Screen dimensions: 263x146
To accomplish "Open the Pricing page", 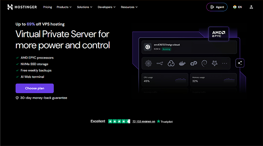I will (x=47, y=7).
